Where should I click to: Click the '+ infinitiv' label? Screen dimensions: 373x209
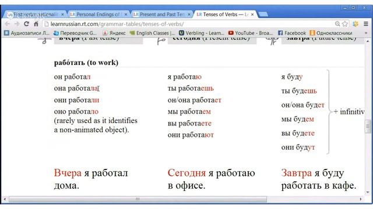tap(349, 111)
